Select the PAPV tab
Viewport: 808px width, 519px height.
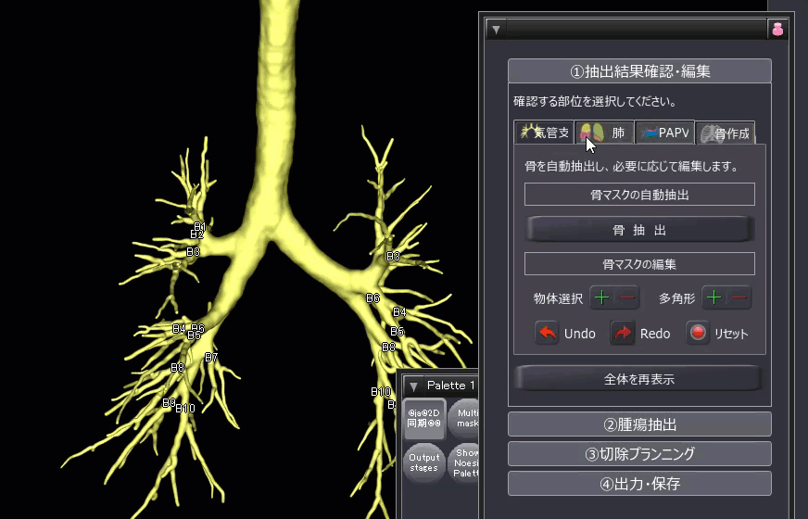click(664, 133)
